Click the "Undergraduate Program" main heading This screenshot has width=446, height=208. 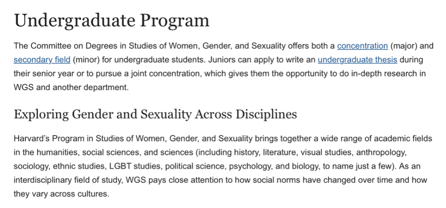[111, 21]
